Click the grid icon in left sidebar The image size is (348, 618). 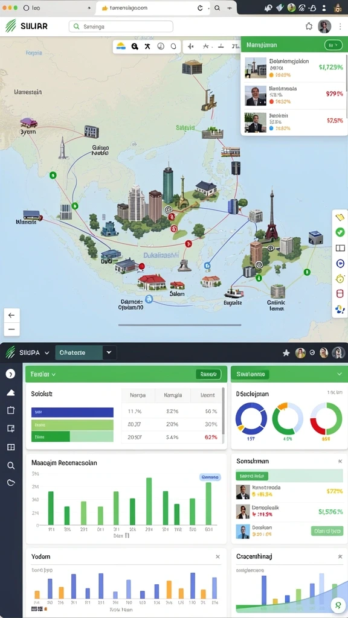point(11,447)
